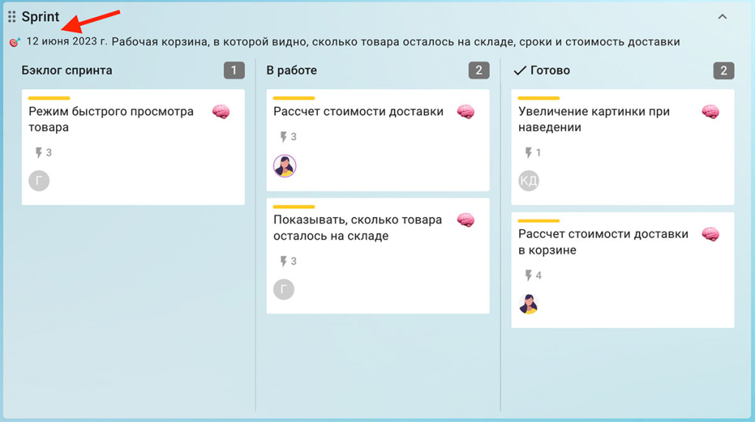Click the "Бэклог спринта" card counter badge
Image resolution: width=755 pixels, height=422 pixels.
pos(234,71)
